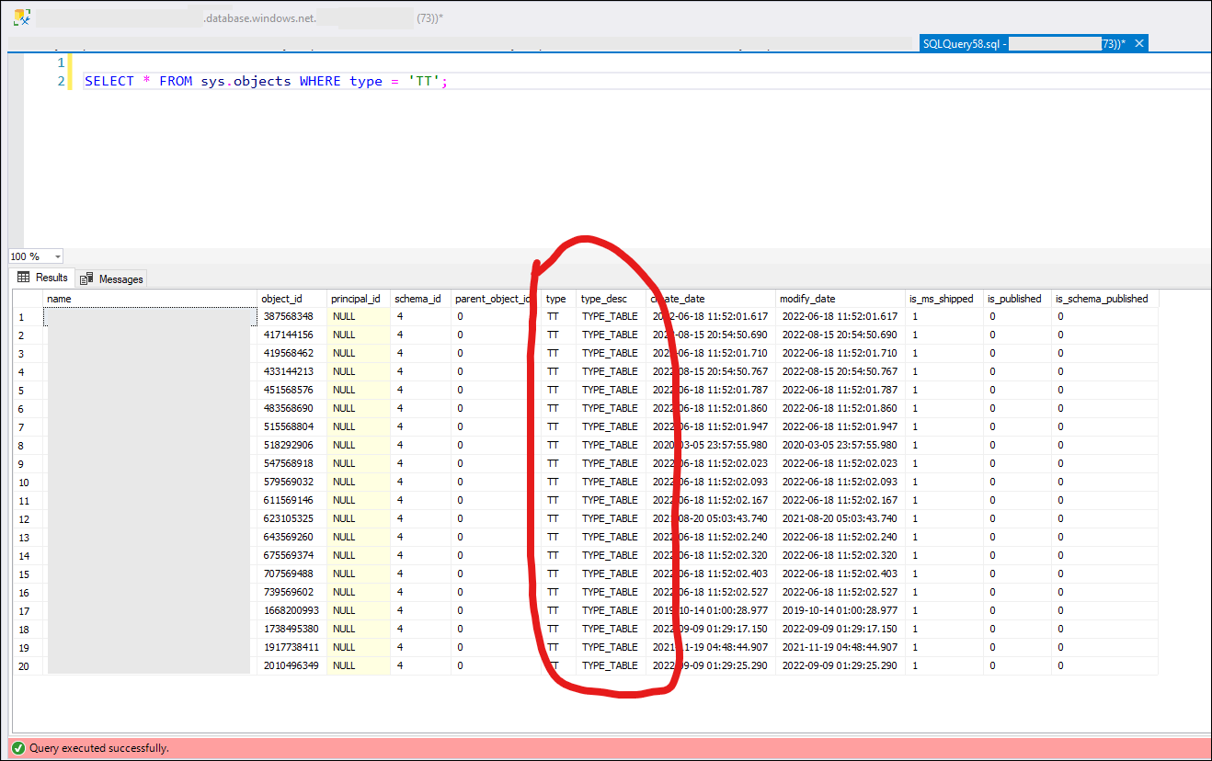Select the object_id column header
This screenshot has width=1212, height=761.
292,298
